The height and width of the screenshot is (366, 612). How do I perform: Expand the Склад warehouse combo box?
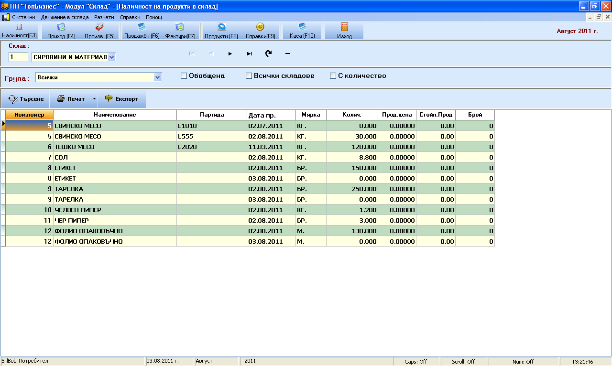111,57
